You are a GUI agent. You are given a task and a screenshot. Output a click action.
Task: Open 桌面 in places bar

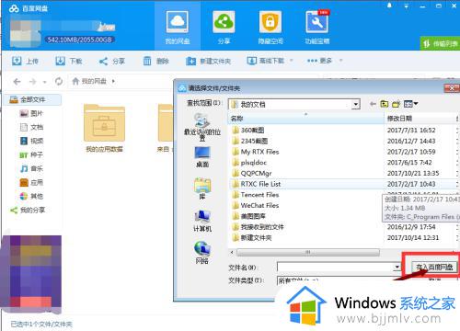click(202, 156)
